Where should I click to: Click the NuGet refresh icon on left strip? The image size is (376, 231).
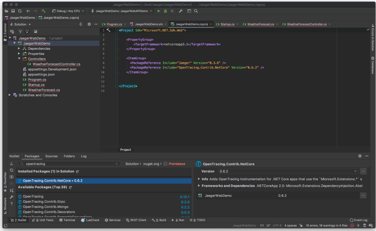click(11, 170)
